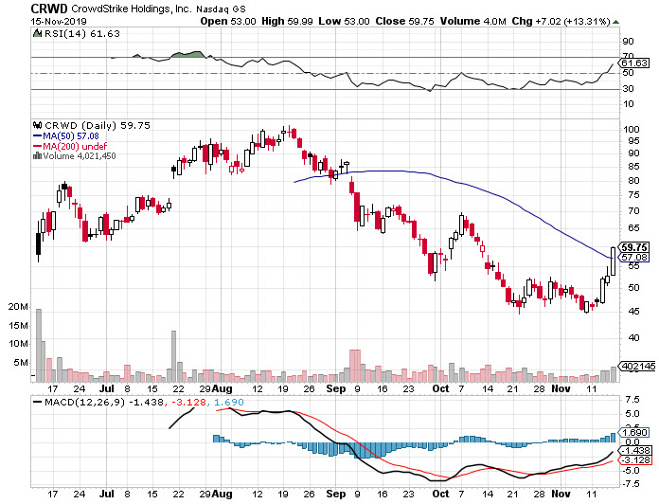Click the Aug label on MACD date axis
Screen dimensions: 659x504
222,495
